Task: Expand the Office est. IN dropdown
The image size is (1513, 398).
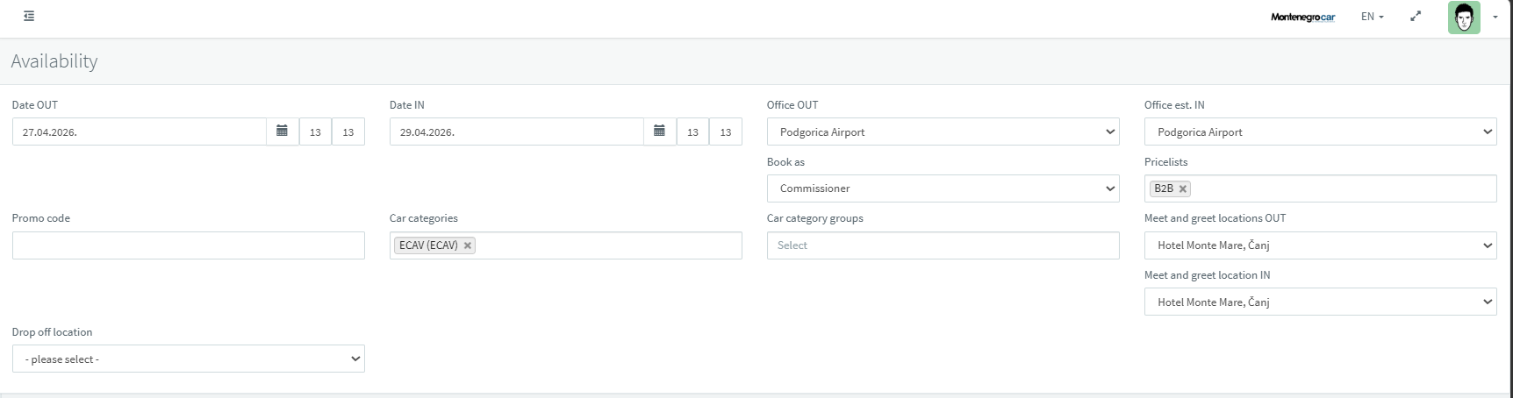Action: 1320,131
